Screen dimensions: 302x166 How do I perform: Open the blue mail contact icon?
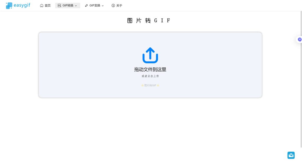[291, 155]
